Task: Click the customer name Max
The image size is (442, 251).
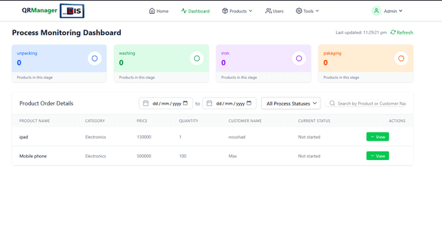Action: [233, 156]
